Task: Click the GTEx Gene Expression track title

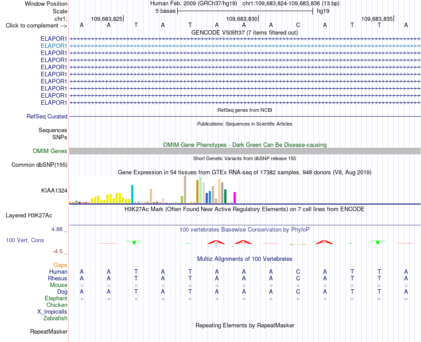Action: pos(245,173)
